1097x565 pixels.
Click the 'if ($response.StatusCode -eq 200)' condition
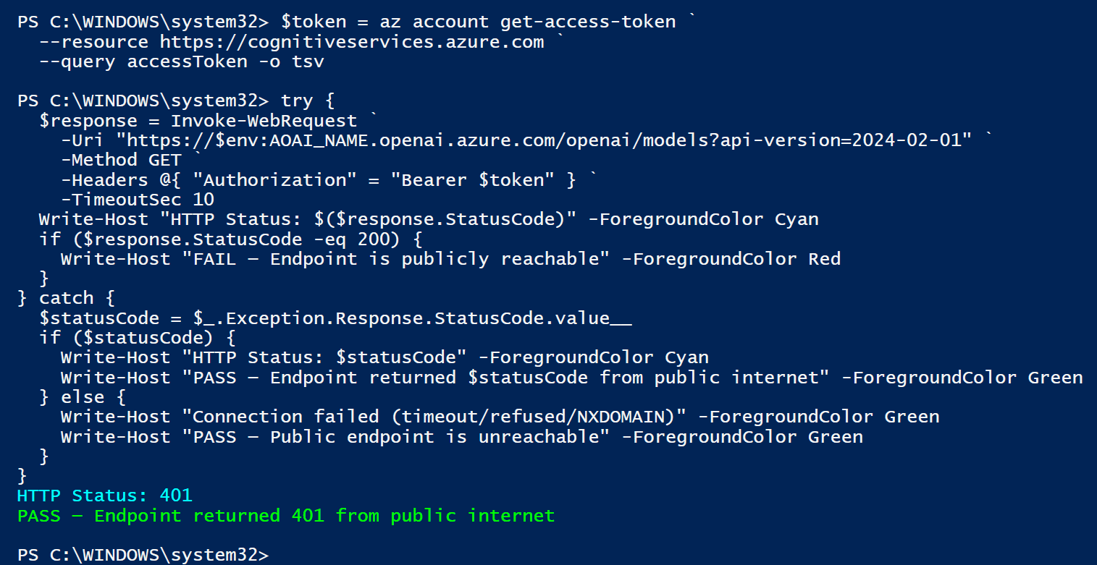219,239
